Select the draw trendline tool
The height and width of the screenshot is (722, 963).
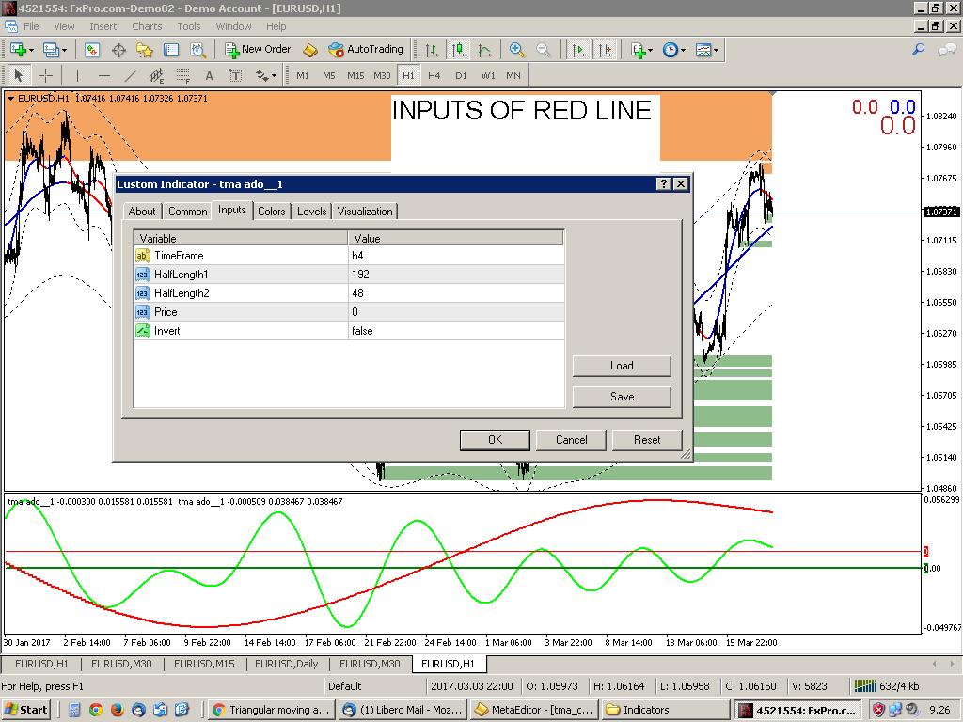click(x=131, y=76)
